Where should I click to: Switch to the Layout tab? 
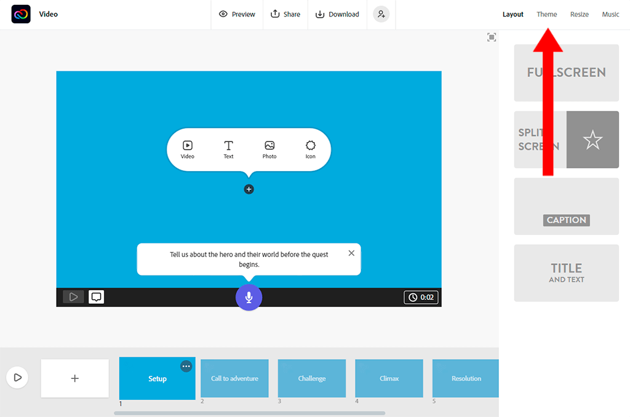(x=512, y=15)
